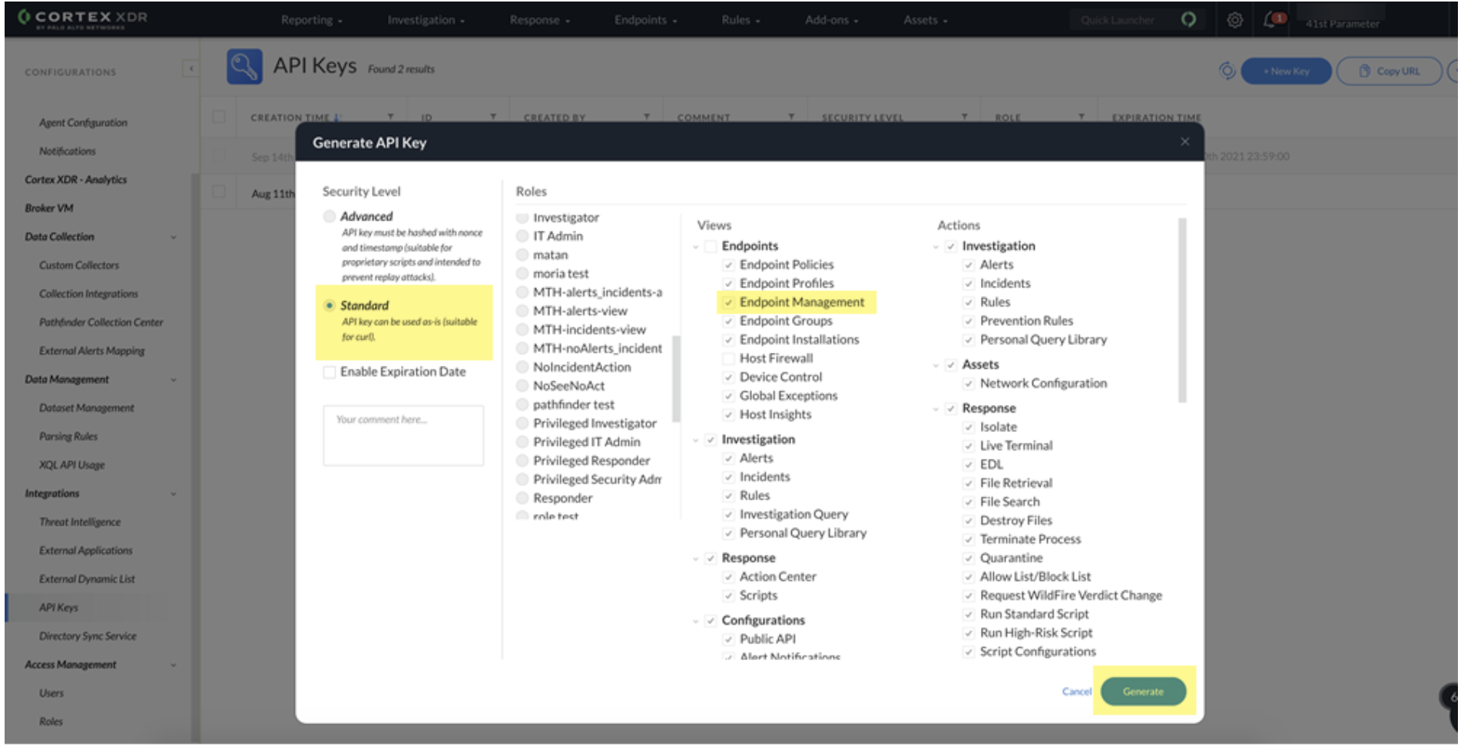Click the actions panel scrollbar

coord(1181,310)
